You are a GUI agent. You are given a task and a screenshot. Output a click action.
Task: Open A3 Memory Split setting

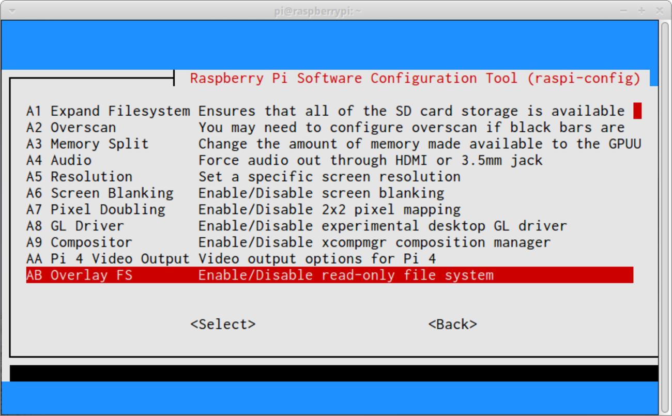point(87,144)
